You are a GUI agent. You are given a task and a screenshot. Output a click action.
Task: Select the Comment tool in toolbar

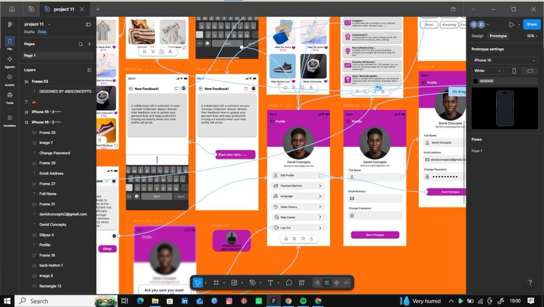pos(289,283)
